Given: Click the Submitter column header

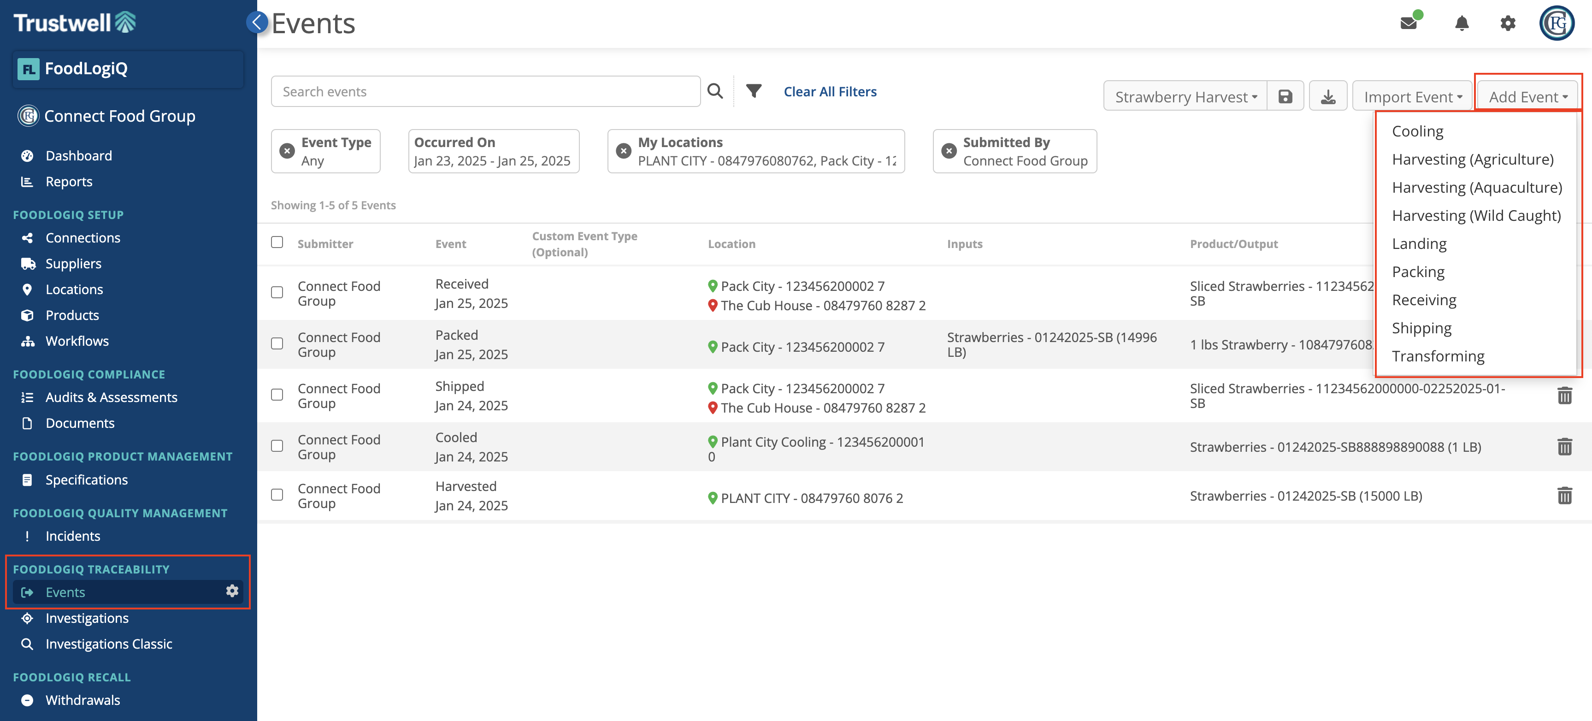Looking at the screenshot, I should (x=325, y=244).
